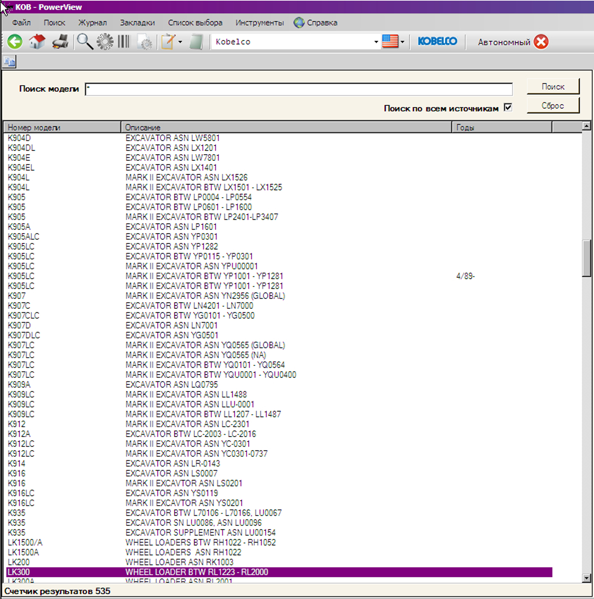Expand the Kobelco catalog dropdown
594x599 pixels.
pyautogui.click(x=376, y=42)
